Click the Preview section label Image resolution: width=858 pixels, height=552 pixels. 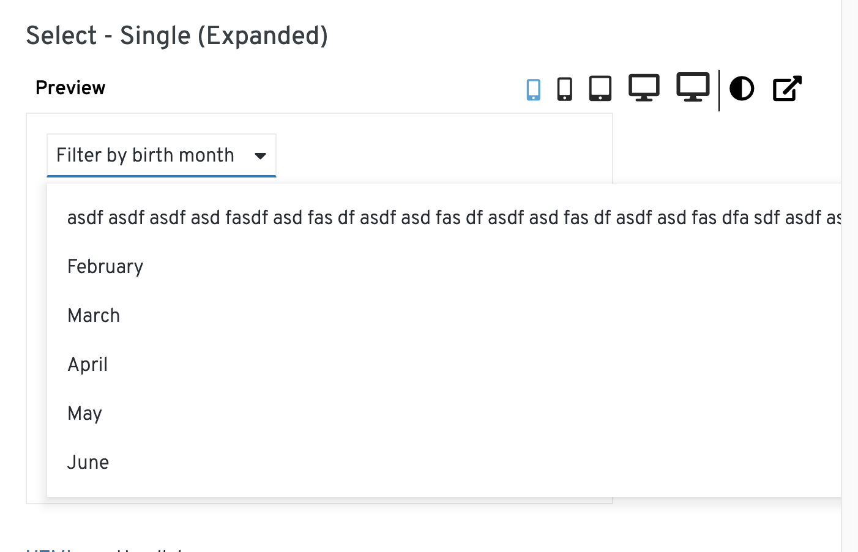click(x=70, y=88)
